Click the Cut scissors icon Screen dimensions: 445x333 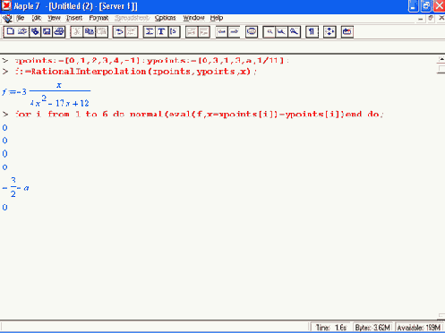[x=77, y=31]
